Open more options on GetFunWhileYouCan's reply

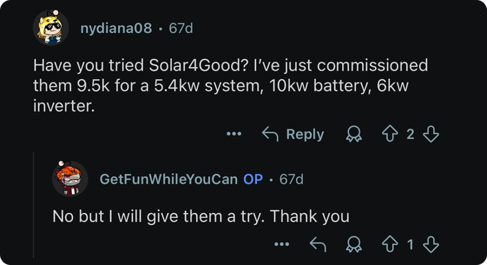(282, 245)
